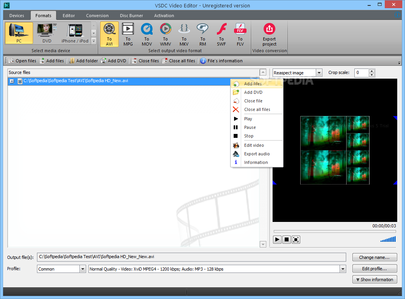Switch to the Devices tab
405x299 pixels.
16,16
